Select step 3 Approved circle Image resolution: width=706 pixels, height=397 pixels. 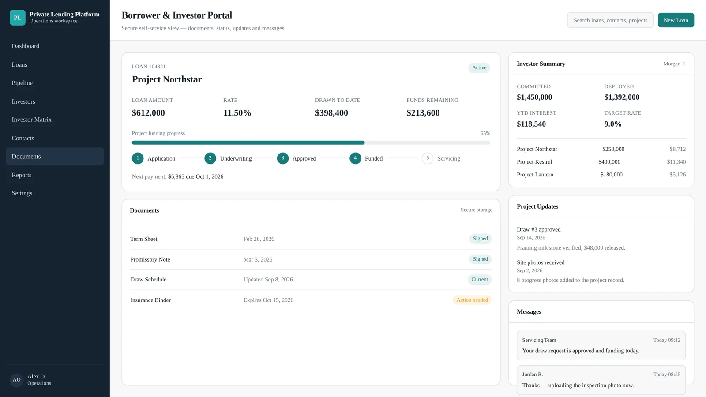coord(283,158)
